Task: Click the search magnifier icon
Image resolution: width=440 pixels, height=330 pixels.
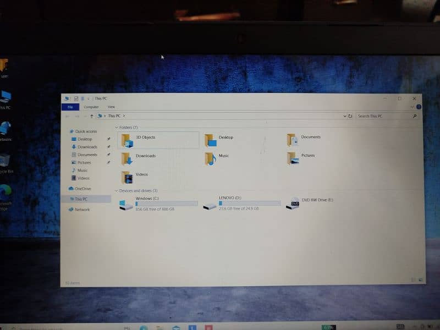Action: tap(415, 116)
